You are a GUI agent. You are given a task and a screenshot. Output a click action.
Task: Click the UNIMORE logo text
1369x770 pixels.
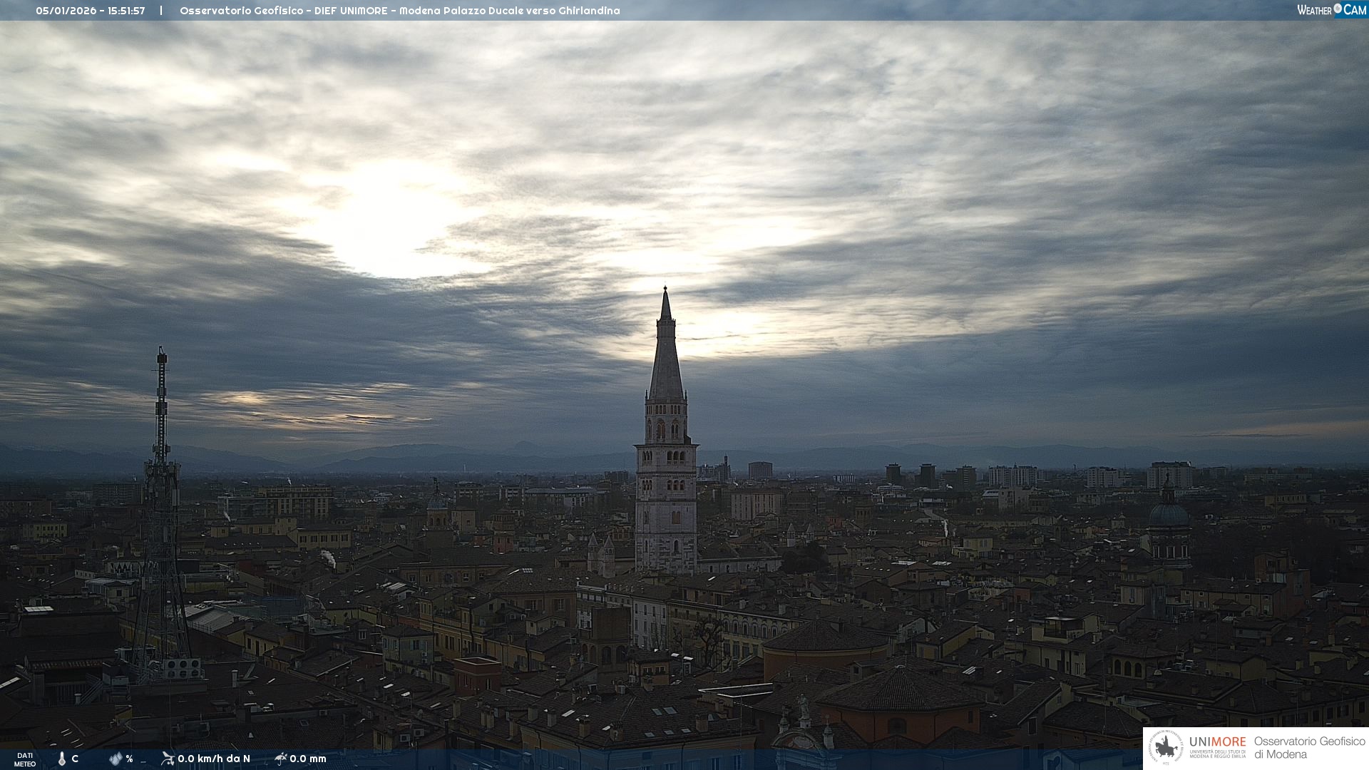(1217, 741)
